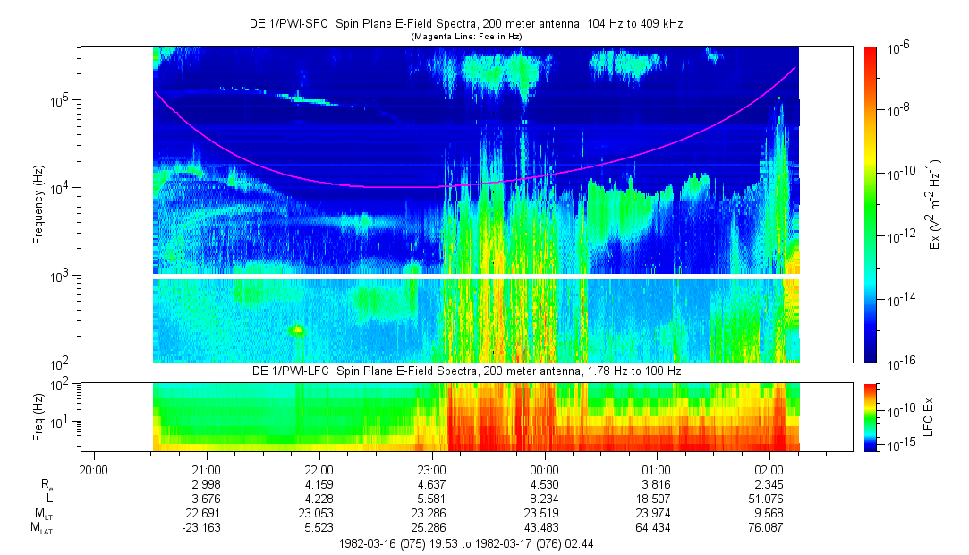The width and height of the screenshot is (969, 555).
Task: Select the 00:00 time axis tick label
Action: 544,469
